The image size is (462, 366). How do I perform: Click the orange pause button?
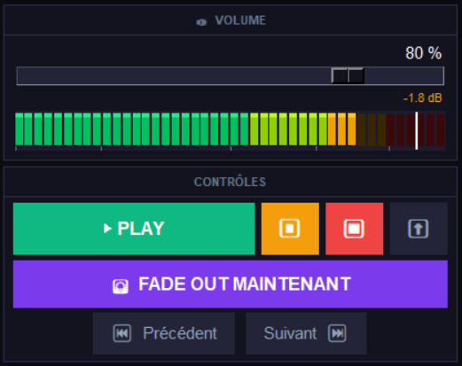pyautogui.click(x=290, y=229)
